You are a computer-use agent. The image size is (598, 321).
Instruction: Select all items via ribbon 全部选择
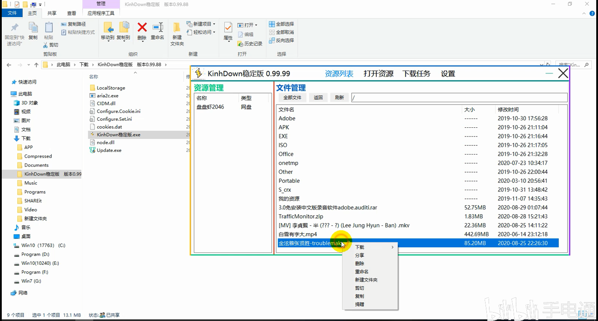(x=281, y=24)
